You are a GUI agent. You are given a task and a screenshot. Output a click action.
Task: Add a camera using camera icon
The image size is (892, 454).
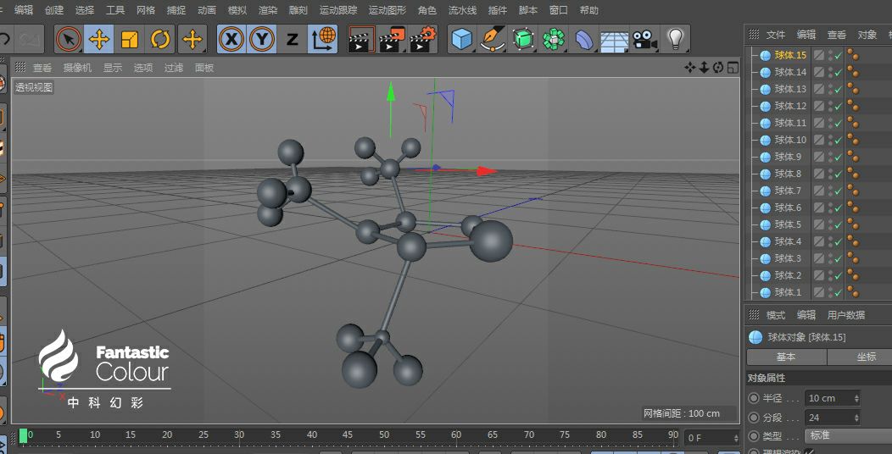pyautogui.click(x=644, y=39)
